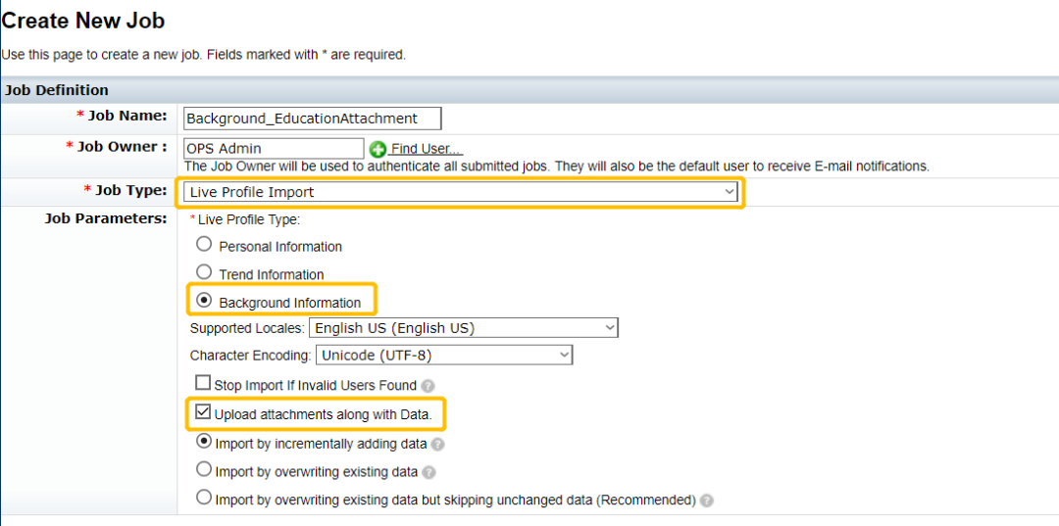This screenshot has width=1059, height=526.
Task: Open help icon for Stop Import If Invalid Users
Action: point(427,386)
